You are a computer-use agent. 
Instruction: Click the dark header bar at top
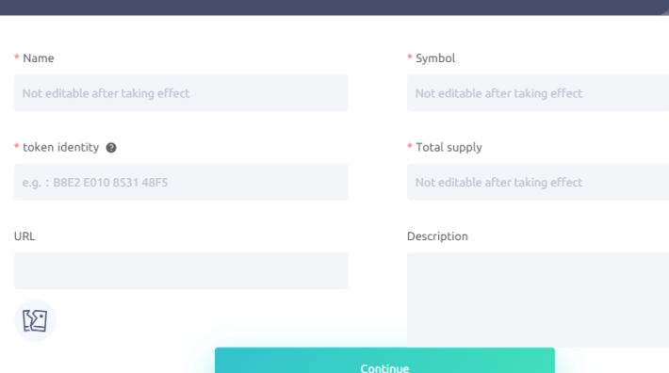pyautogui.click(x=334, y=8)
